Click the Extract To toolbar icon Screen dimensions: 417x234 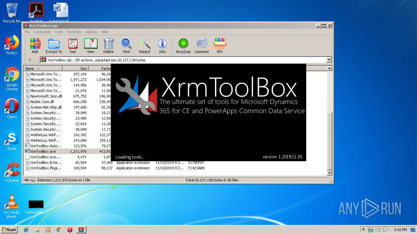click(54, 45)
